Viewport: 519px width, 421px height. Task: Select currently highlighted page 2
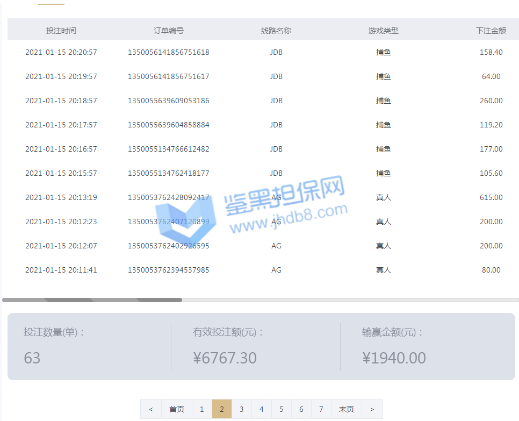tap(222, 409)
